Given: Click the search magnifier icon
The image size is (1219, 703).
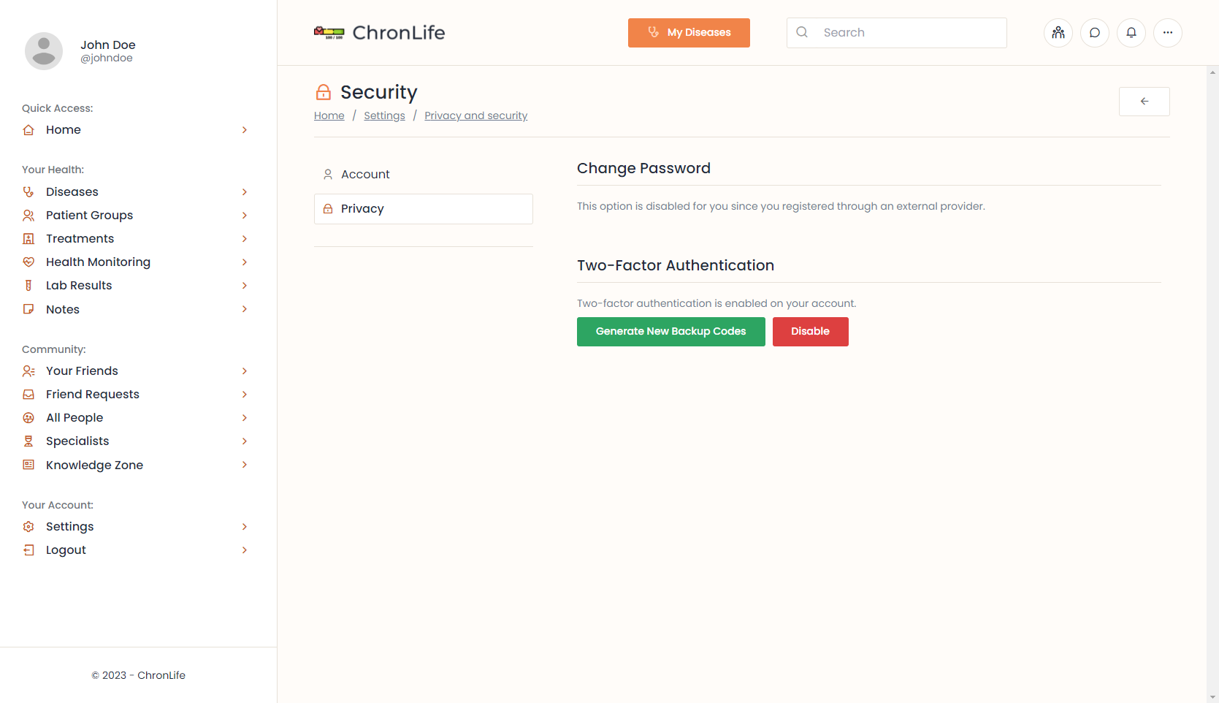Looking at the screenshot, I should 802,32.
